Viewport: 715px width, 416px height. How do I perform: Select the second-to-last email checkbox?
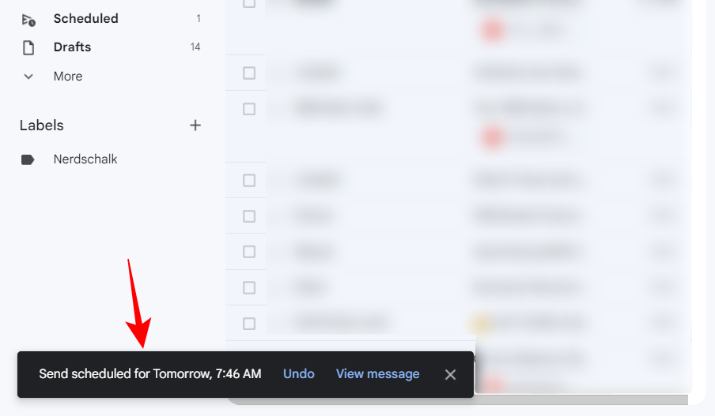tap(249, 288)
